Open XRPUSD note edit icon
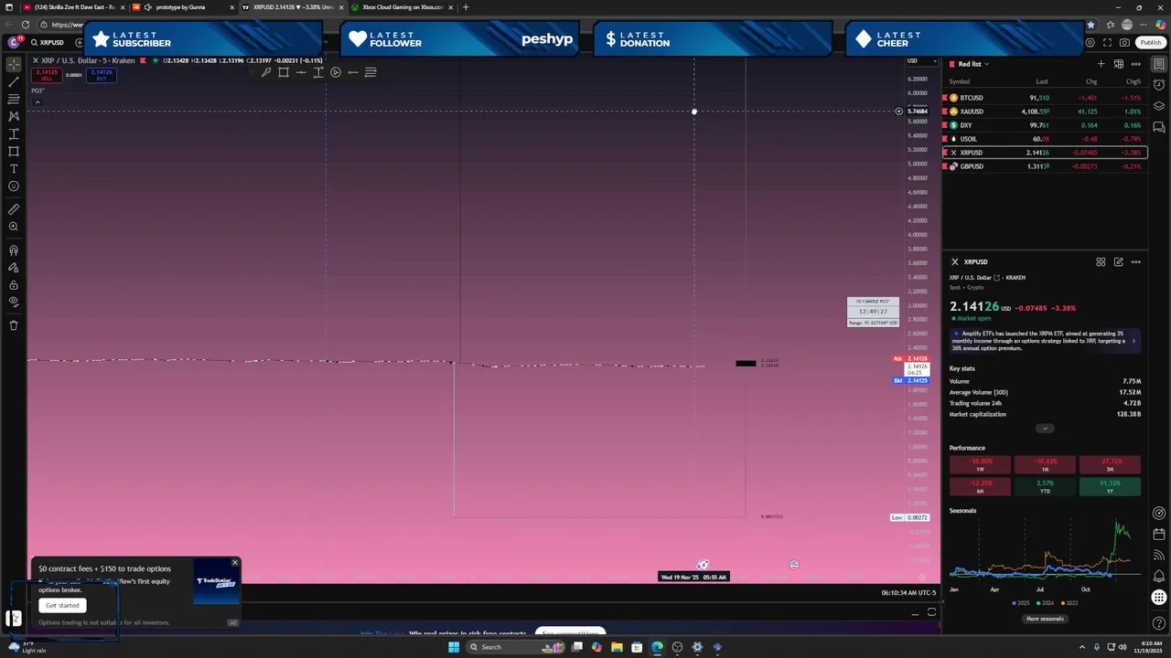 (x=1118, y=262)
